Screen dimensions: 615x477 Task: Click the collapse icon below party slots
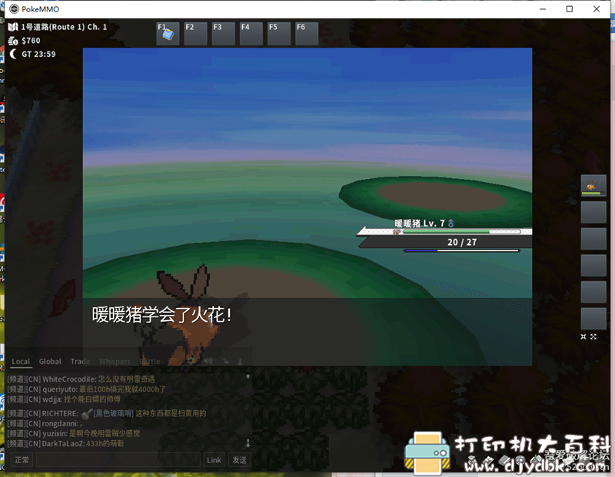point(583,336)
